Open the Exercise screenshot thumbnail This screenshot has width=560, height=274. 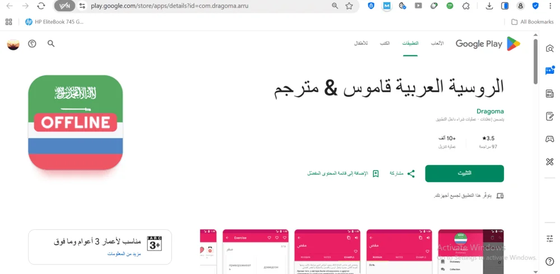coord(255,252)
